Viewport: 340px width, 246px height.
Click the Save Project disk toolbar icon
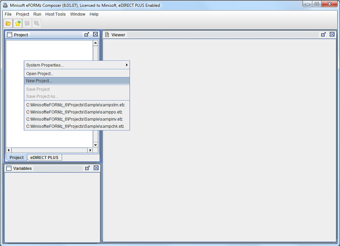(x=27, y=23)
